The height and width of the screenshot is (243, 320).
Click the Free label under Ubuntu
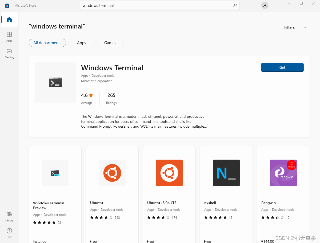[93, 241]
